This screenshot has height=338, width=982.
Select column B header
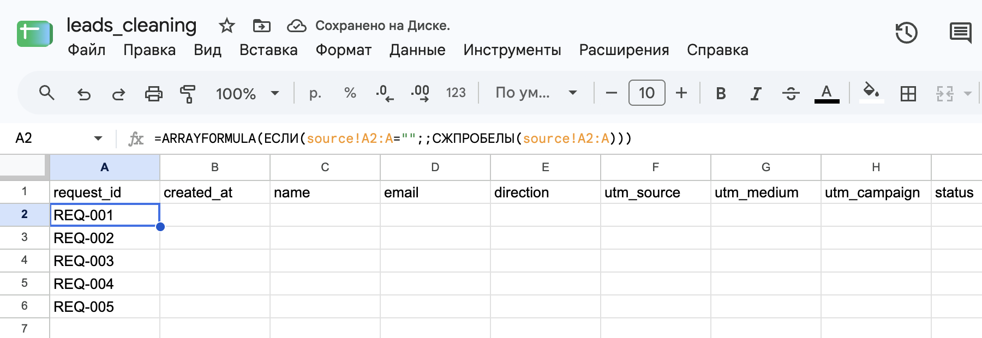(x=215, y=167)
